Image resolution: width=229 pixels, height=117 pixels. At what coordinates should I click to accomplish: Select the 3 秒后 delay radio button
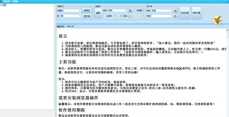click(115, 16)
